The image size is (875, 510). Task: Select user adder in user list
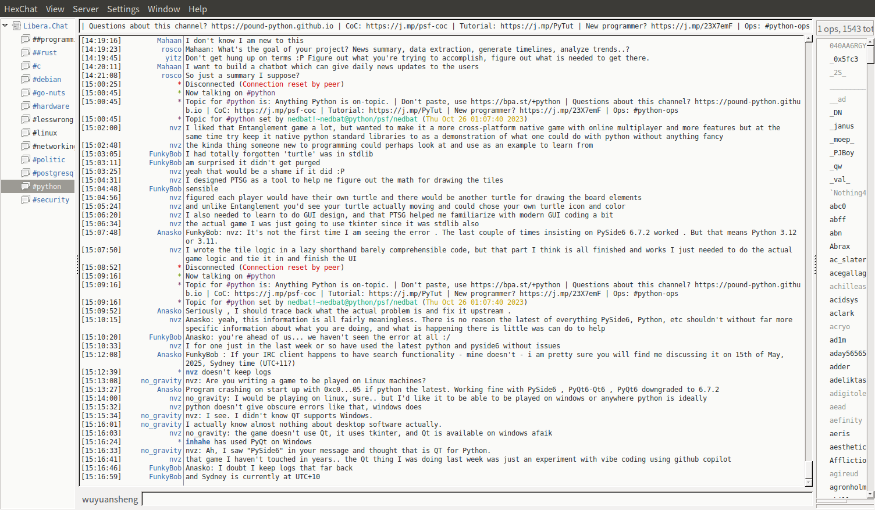tap(840, 367)
